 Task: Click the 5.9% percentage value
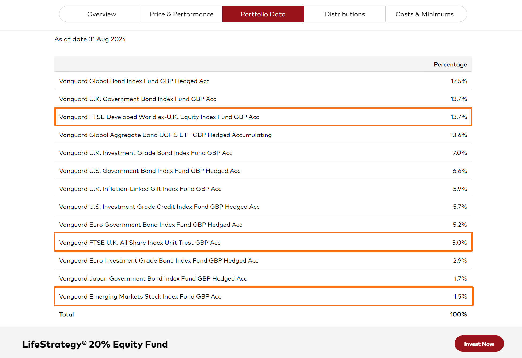point(460,189)
